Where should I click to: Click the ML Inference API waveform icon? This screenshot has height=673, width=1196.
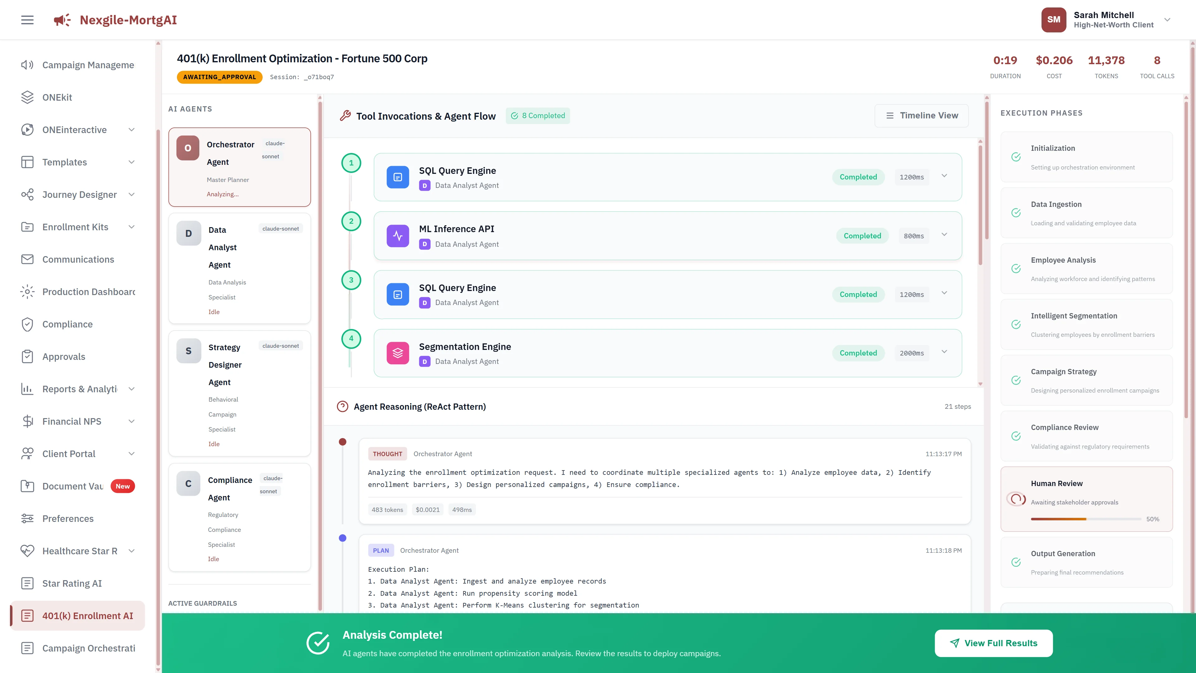397,236
